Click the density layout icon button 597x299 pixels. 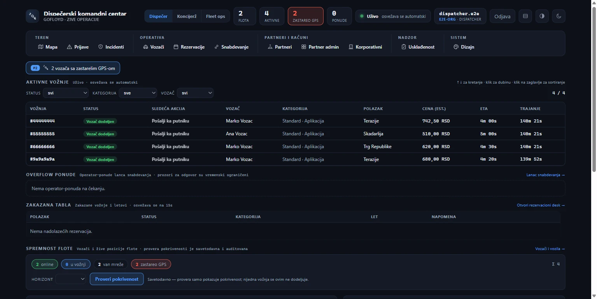point(525,16)
